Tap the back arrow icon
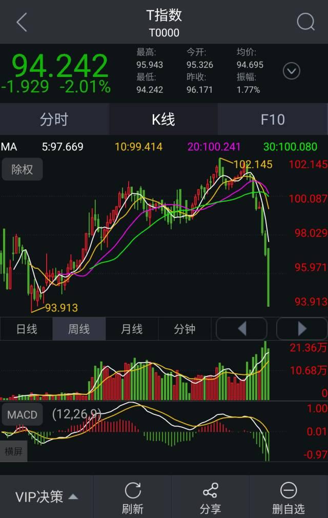Image resolution: width=328 pixels, height=518 pixels. (22, 23)
